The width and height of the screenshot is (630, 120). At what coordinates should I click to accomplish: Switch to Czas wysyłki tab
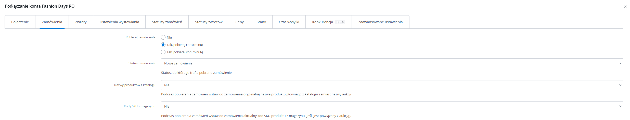289,22
